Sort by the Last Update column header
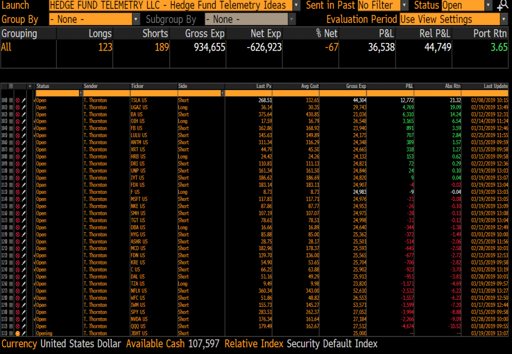512x354 pixels. click(496, 86)
